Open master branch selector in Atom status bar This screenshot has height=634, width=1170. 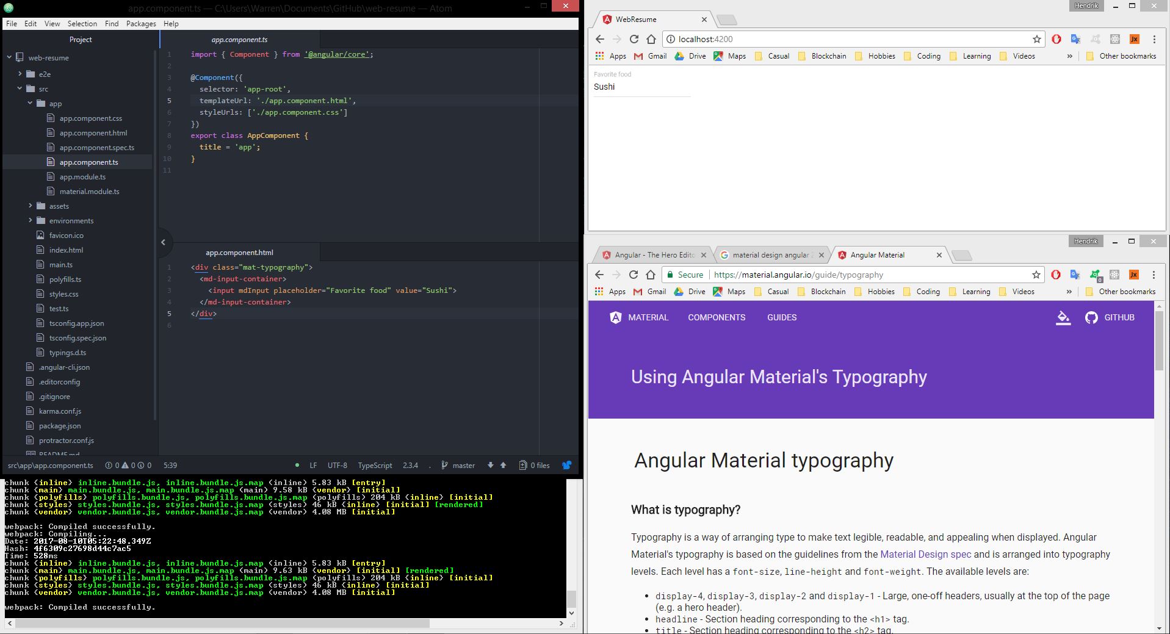pyautogui.click(x=458, y=465)
